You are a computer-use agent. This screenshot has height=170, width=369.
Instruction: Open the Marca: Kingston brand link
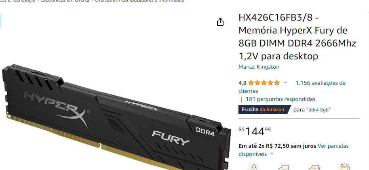[x=259, y=67]
